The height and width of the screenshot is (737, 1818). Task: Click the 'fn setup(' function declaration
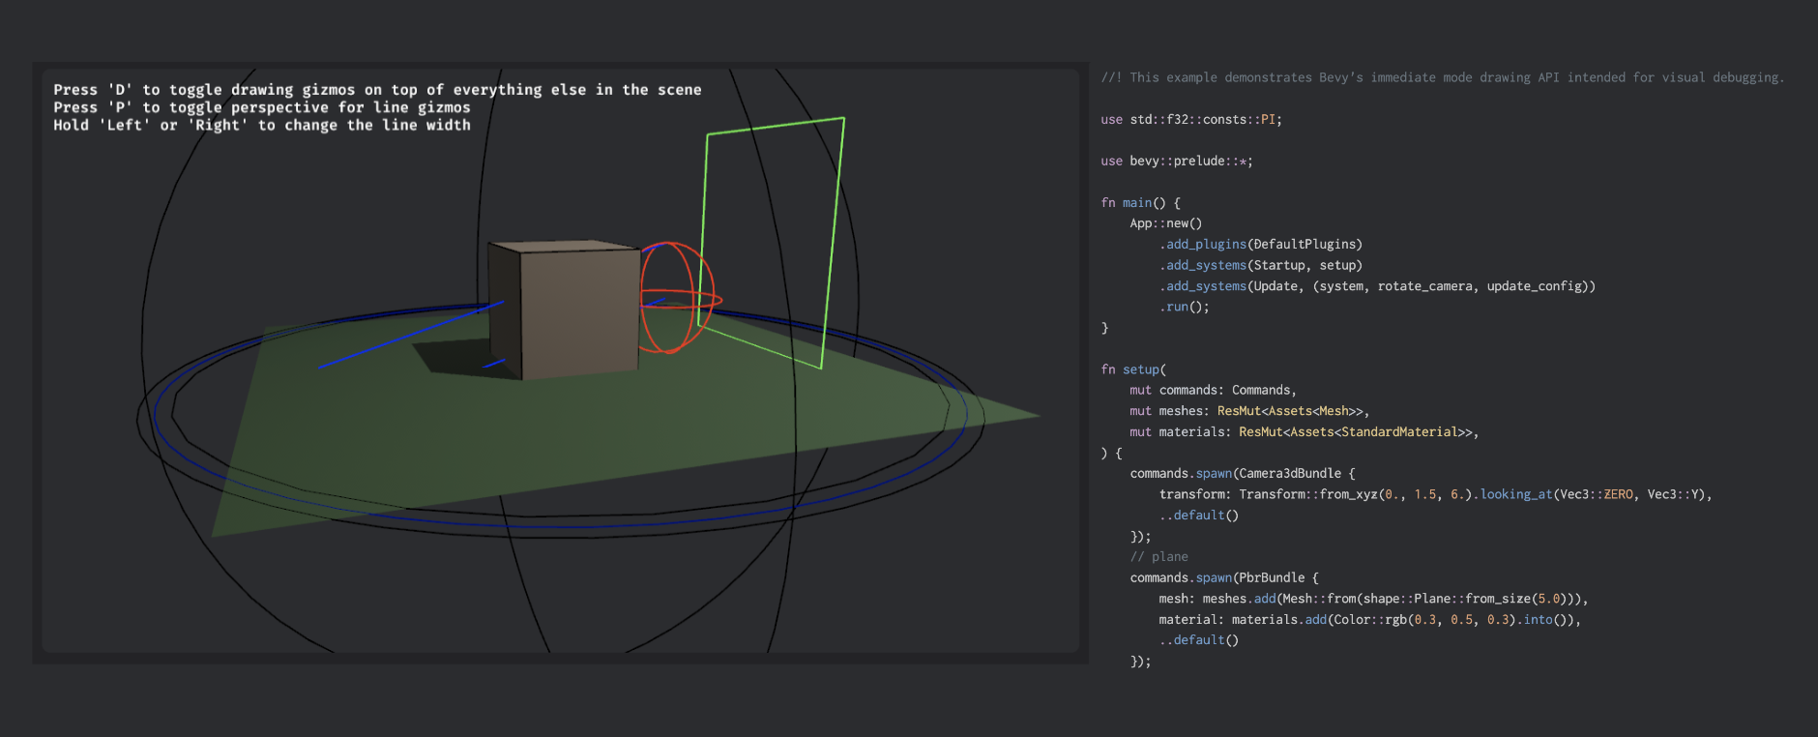[x=1133, y=369]
